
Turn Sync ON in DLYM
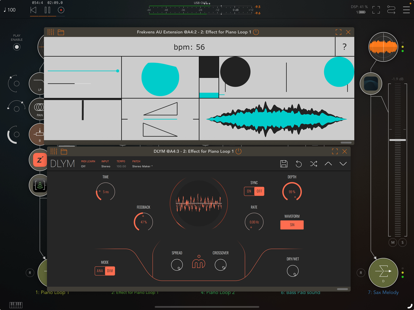[x=249, y=191]
